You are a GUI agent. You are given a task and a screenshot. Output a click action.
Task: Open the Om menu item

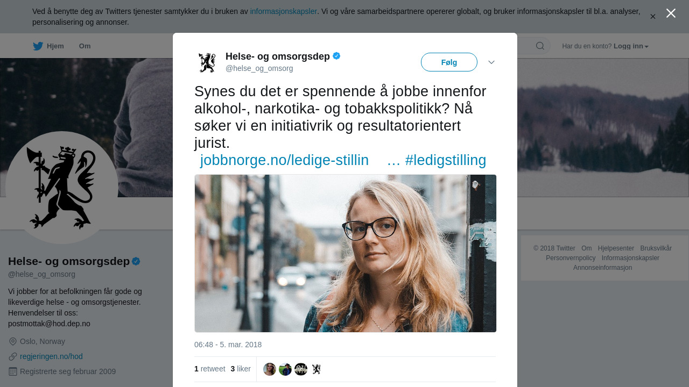(x=85, y=46)
